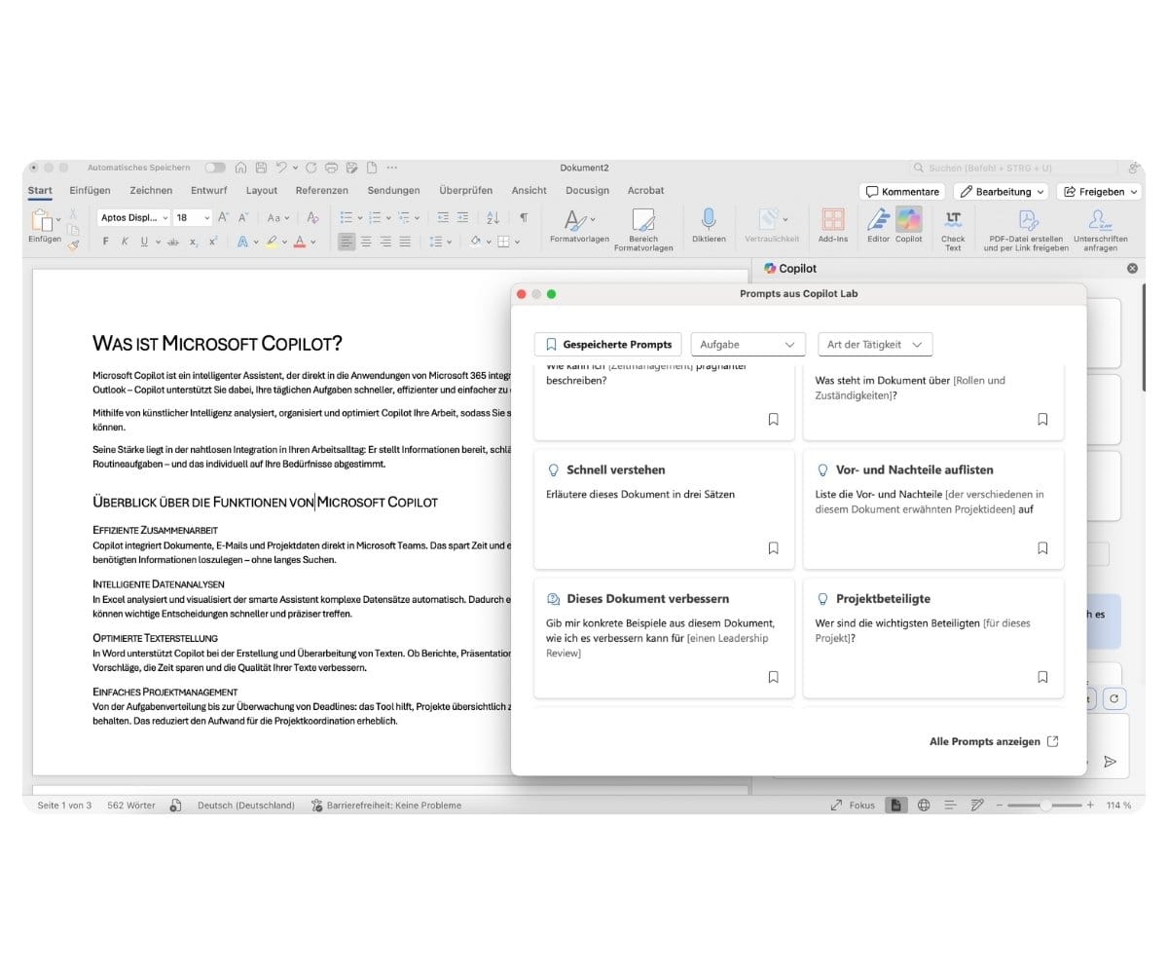The image size is (1168, 974).
Task: Show Gespeicherte Prompts
Action: pyautogui.click(x=608, y=345)
